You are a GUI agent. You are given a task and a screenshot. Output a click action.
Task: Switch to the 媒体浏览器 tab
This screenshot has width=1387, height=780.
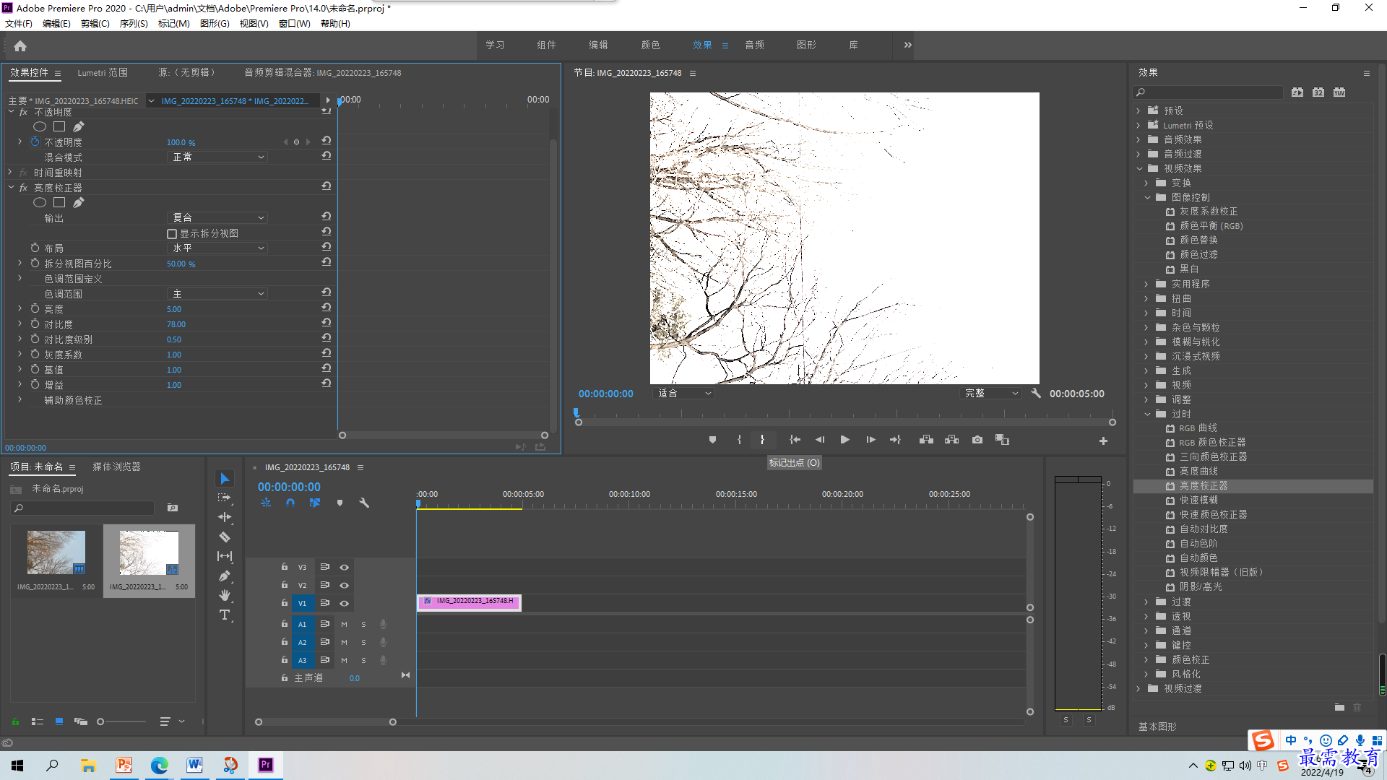pos(116,467)
